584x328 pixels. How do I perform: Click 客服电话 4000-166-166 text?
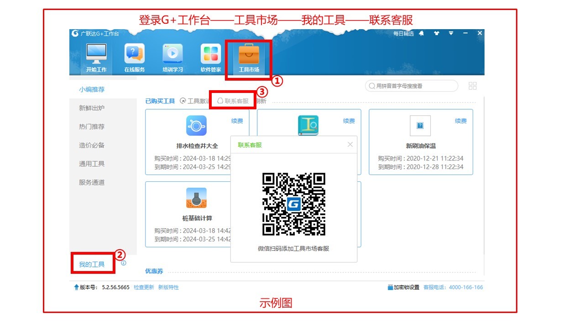tap(453, 287)
